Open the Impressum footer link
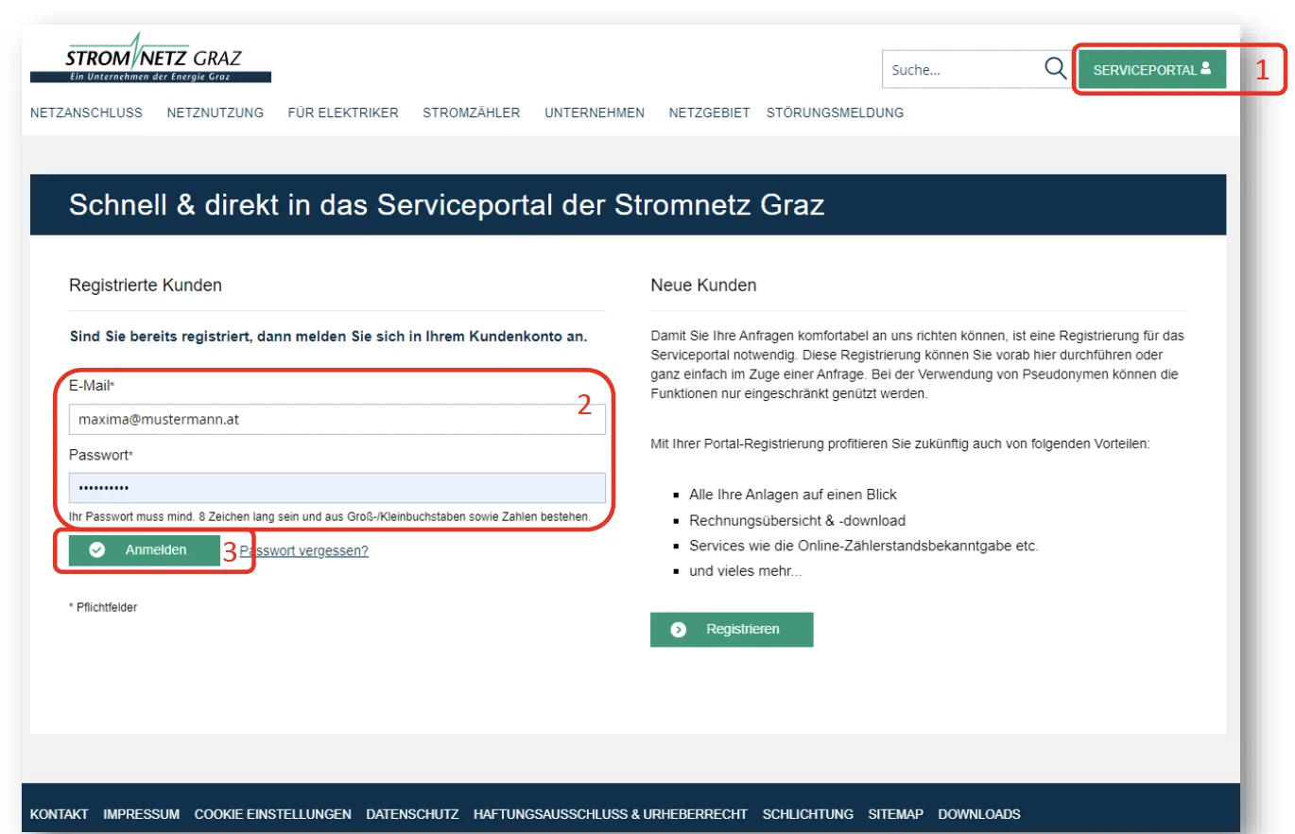The height and width of the screenshot is (834, 1295). point(142,814)
